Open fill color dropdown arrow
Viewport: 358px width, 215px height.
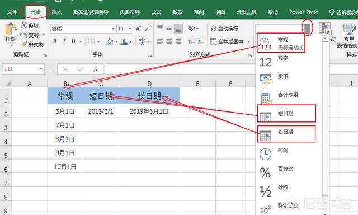(116, 41)
